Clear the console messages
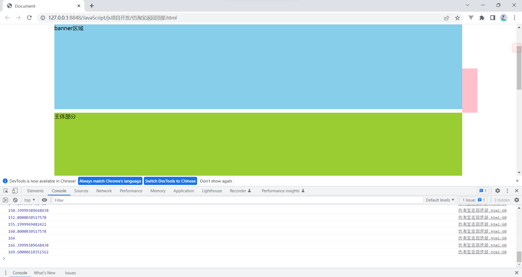Image resolution: width=522 pixels, height=277 pixels. tap(15, 200)
